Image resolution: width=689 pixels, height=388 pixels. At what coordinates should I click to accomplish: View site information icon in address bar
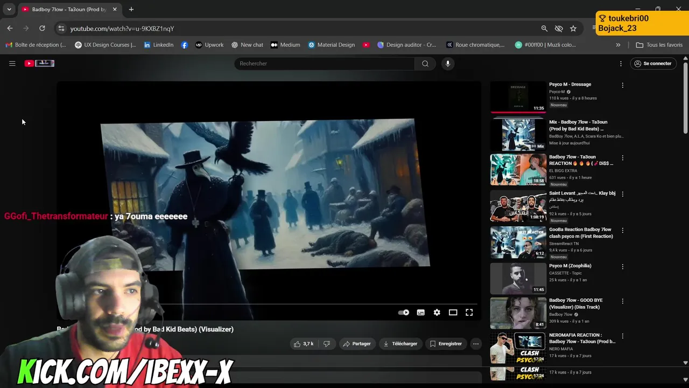(61, 29)
